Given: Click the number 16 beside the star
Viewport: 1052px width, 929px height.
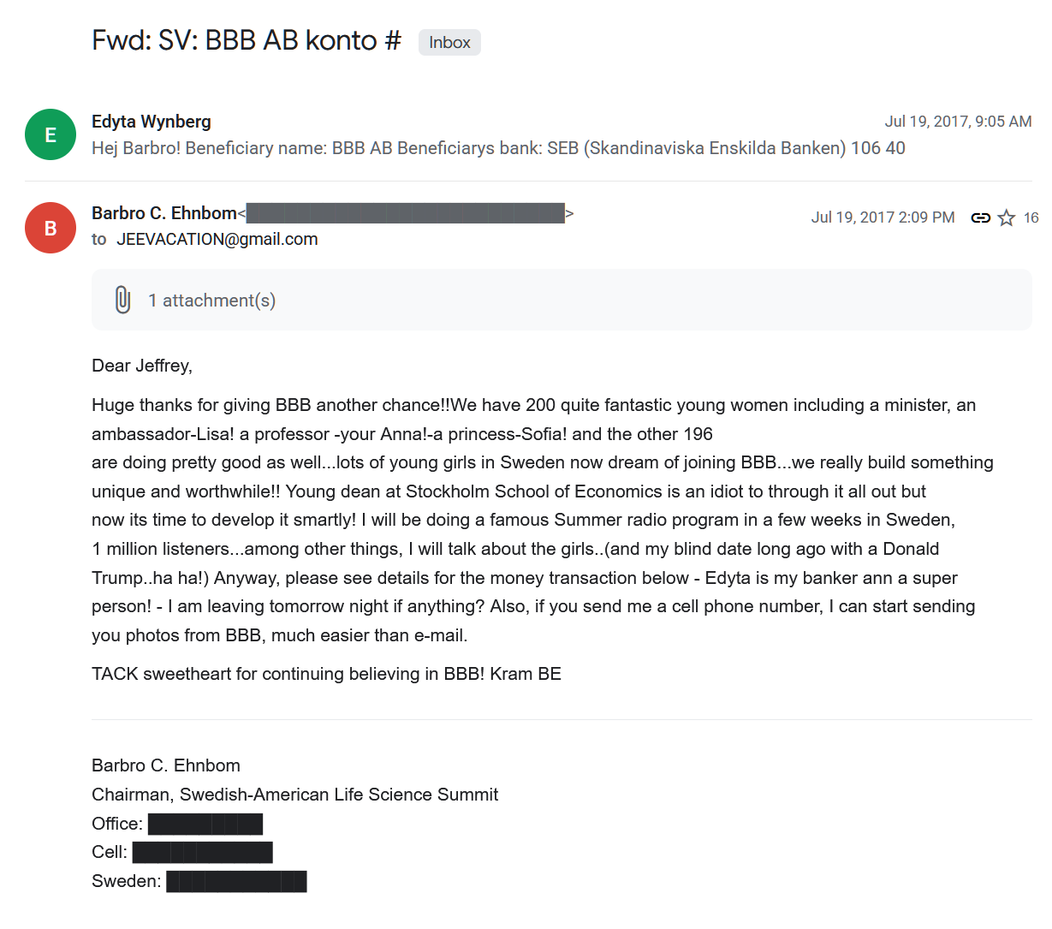Looking at the screenshot, I should click(x=1031, y=217).
